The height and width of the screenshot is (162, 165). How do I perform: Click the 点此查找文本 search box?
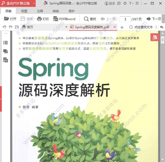pos(141,27)
